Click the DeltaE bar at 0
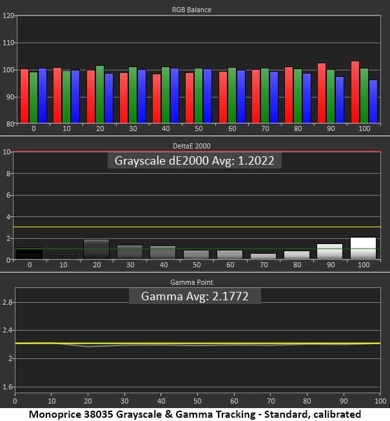Image resolution: width=390 pixels, height=421 pixels. [29, 254]
